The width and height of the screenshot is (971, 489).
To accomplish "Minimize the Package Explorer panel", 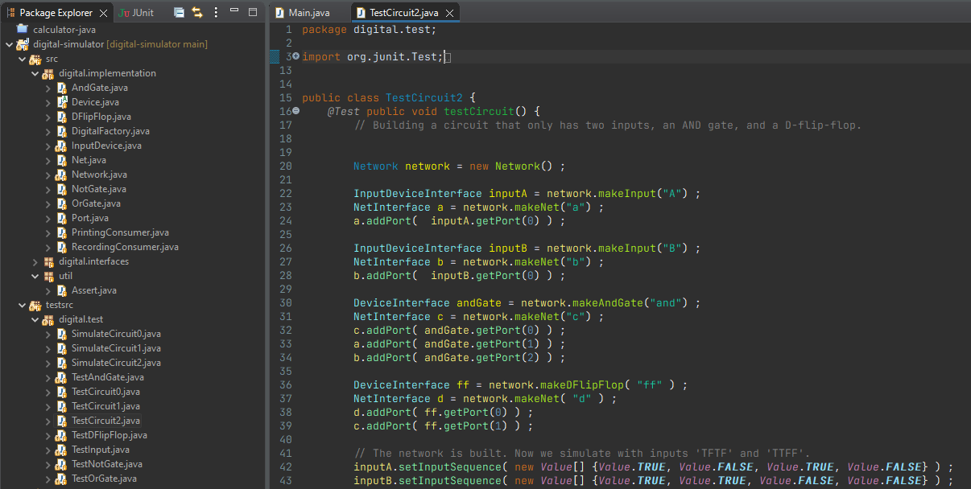I will (234, 13).
